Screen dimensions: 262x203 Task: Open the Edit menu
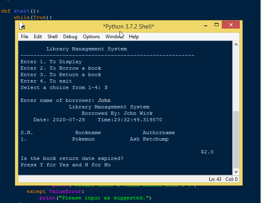(x=38, y=37)
